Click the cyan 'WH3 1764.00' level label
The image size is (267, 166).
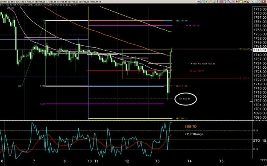182,21
